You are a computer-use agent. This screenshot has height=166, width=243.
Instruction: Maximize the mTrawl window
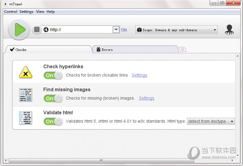[x=222, y=3]
